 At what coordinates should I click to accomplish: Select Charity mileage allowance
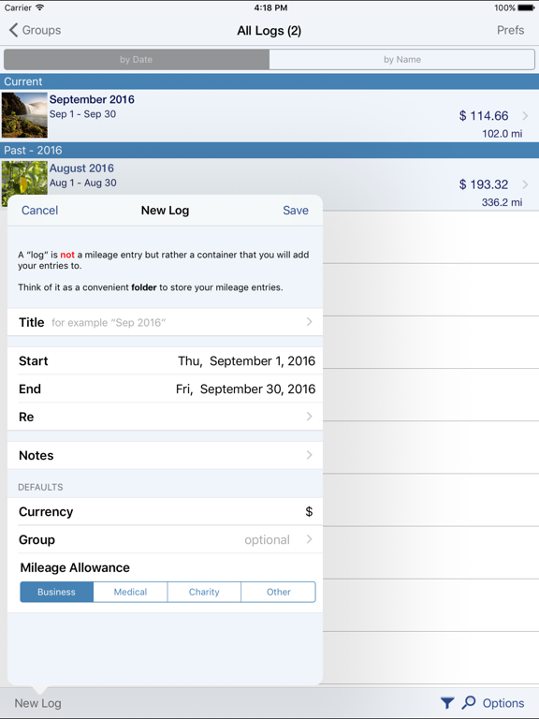click(204, 592)
